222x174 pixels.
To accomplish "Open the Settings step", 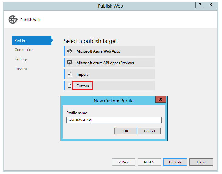I will click(x=21, y=59).
